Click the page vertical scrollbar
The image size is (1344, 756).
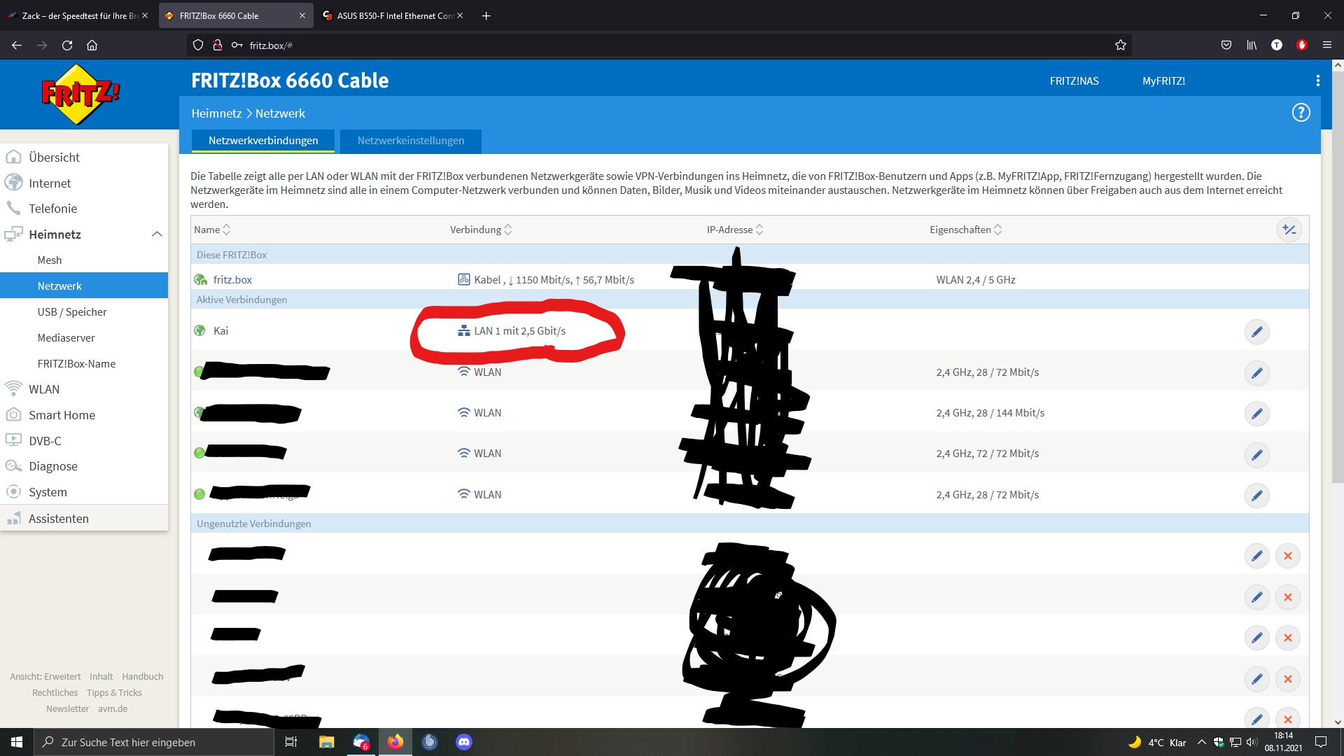(1337, 280)
